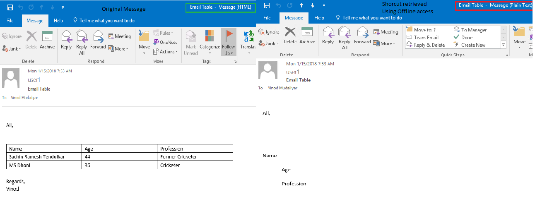
Task: Click the Save icon in HTML message window
Action: click(10, 7)
